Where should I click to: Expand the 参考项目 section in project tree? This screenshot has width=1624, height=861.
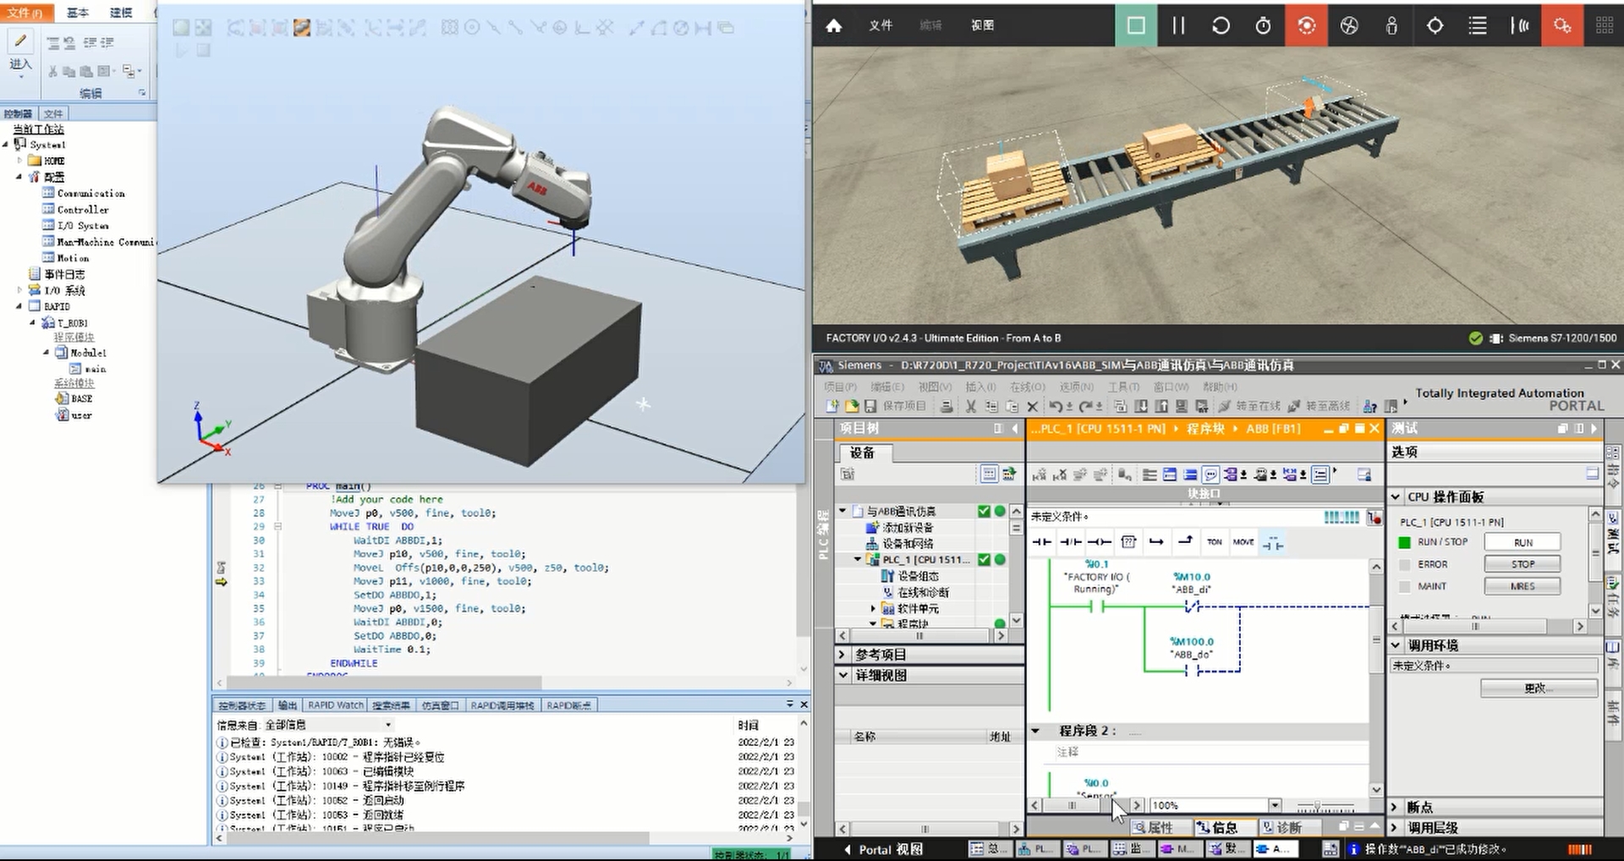tap(842, 655)
